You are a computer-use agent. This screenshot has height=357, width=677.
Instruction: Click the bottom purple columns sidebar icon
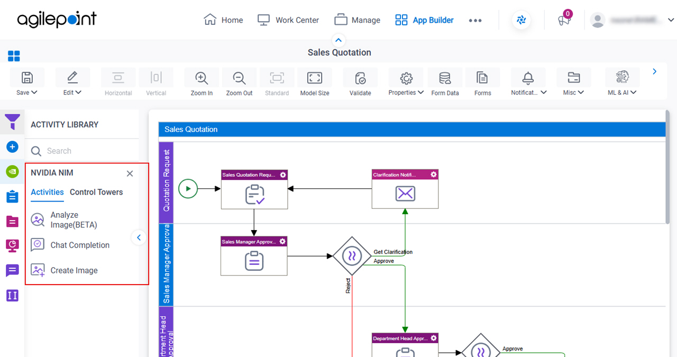pos(12,295)
